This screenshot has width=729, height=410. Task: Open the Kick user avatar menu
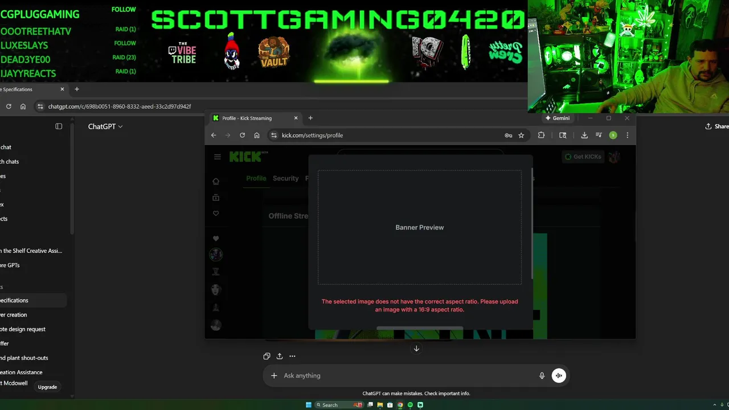pos(614,157)
